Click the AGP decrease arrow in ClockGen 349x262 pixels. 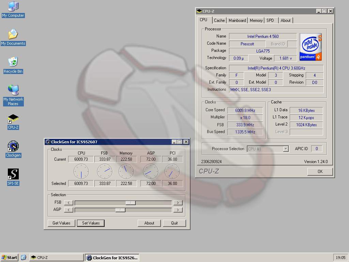(69, 210)
